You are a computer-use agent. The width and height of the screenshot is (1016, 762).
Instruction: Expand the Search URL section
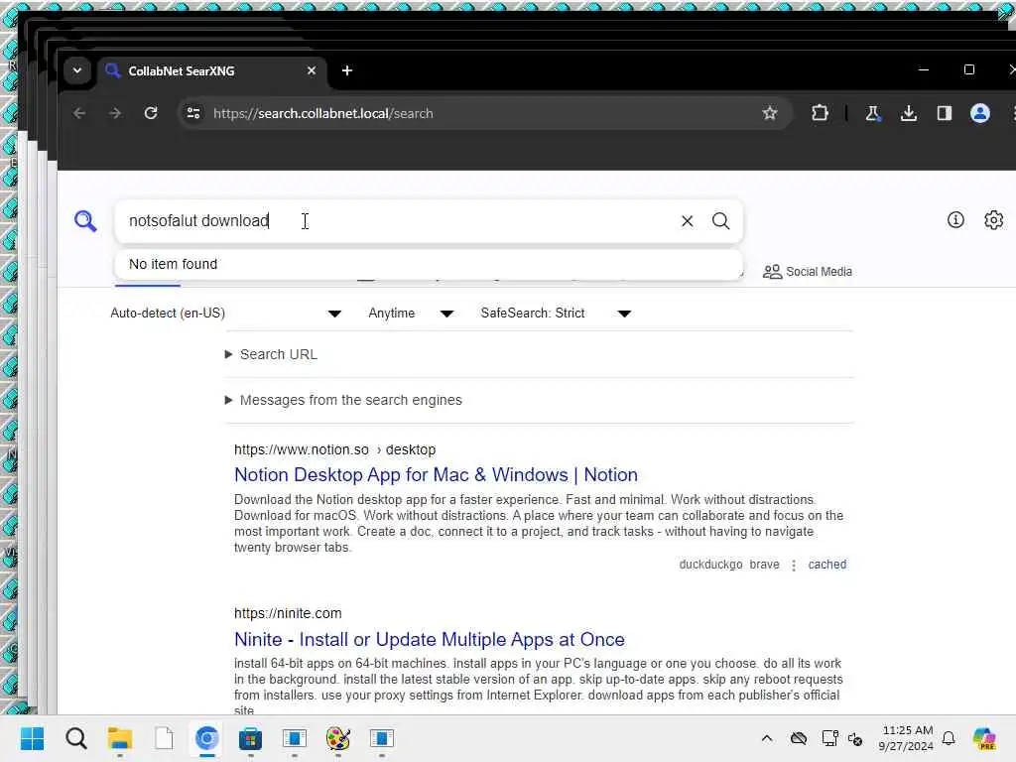click(x=271, y=354)
